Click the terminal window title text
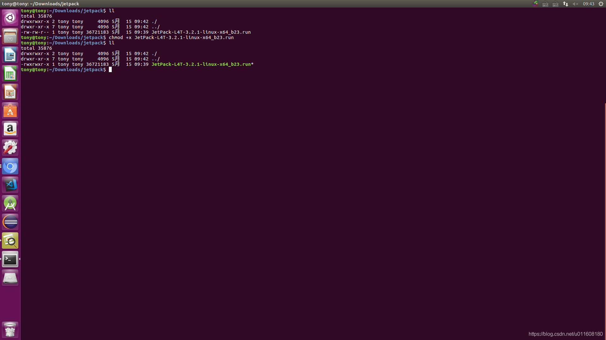Viewport: 606px width, 340px height. click(x=40, y=4)
